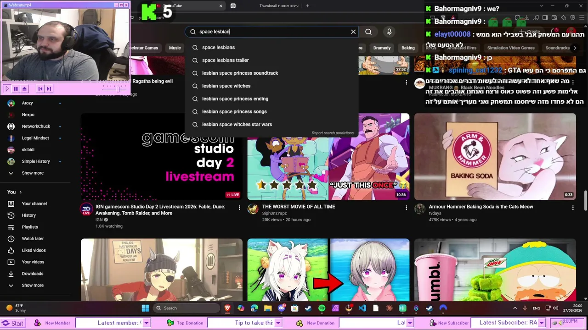The height and width of the screenshot is (330, 588).
Task: Pause the Webcam.mp4 player
Action: tap(16, 89)
